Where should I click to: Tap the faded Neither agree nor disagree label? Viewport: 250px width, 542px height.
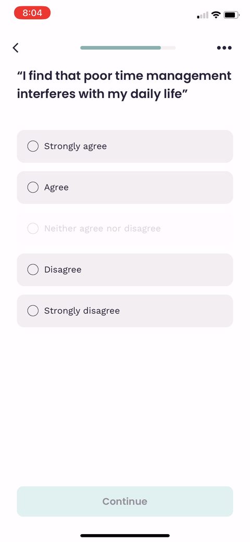[x=103, y=228]
